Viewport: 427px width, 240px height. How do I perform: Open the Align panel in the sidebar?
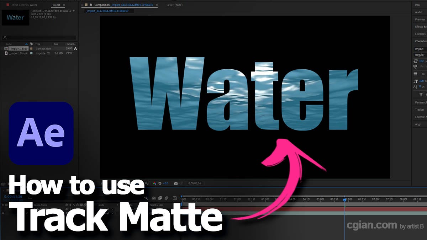[419, 124]
